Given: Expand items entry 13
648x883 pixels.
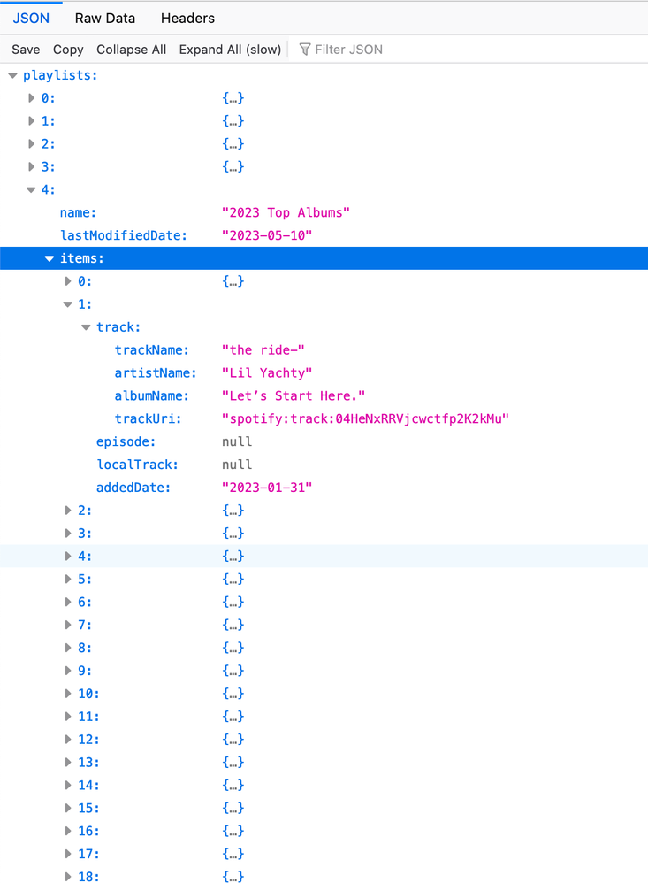Looking at the screenshot, I should click(68, 763).
